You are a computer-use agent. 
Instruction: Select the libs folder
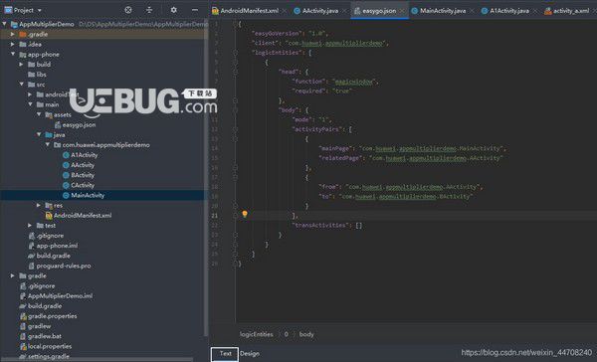pos(37,75)
